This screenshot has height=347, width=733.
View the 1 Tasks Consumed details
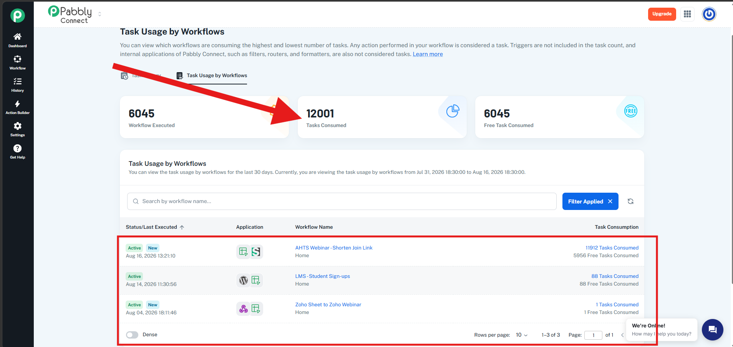coord(617,305)
